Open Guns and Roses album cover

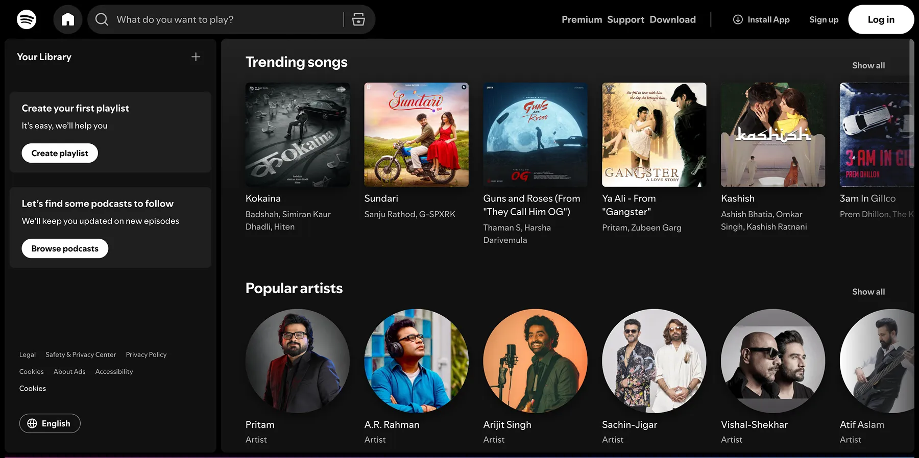coord(535,135)
